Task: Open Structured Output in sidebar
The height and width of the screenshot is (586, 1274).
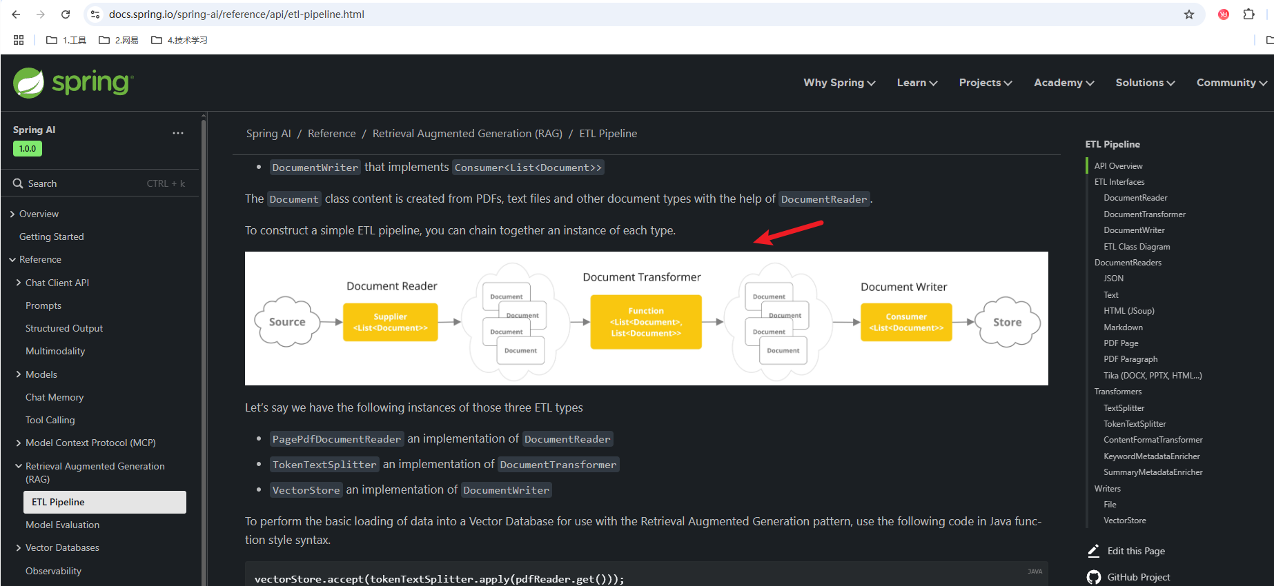Action: coord(64,328)
